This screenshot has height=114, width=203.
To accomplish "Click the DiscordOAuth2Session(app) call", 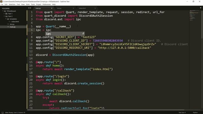I will (73, 55).
